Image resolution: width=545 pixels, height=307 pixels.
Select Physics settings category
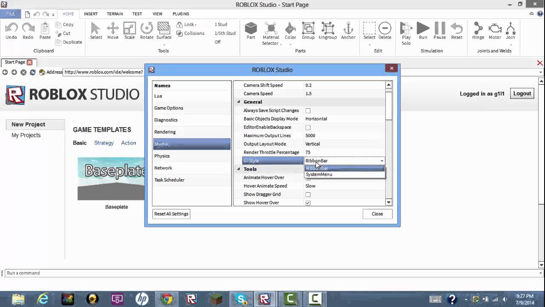pyautogui.click(x=192, y=156)
